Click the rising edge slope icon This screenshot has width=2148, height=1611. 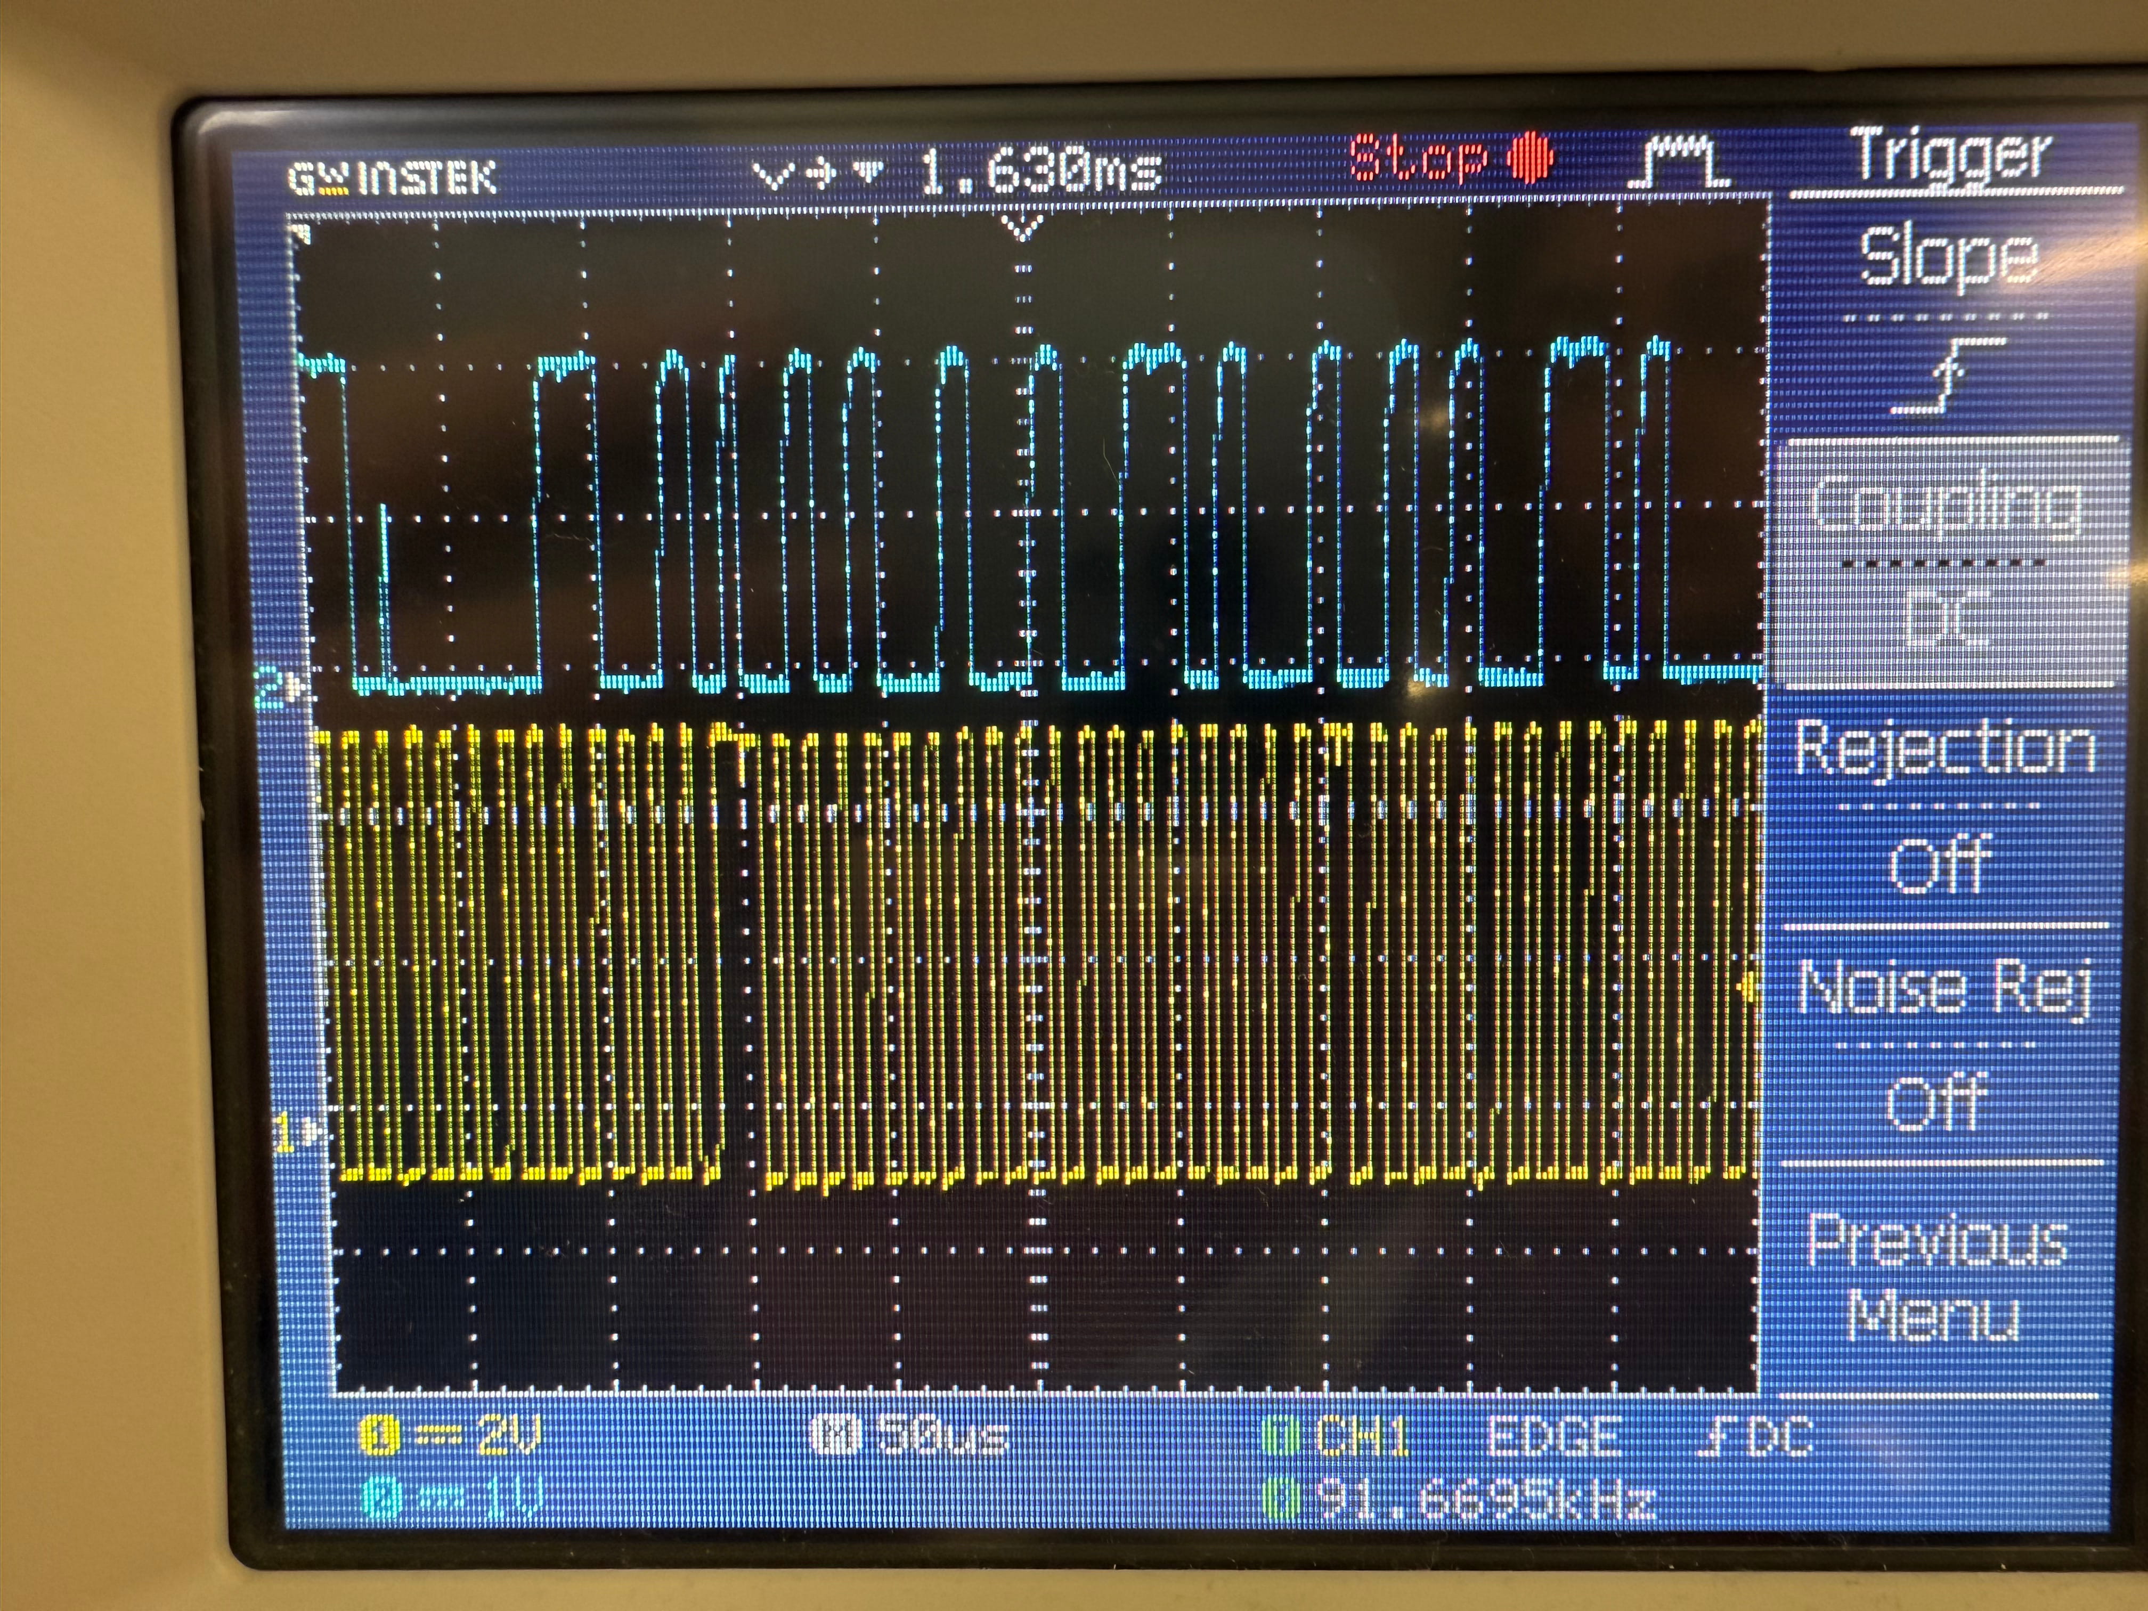(1948, 375)
